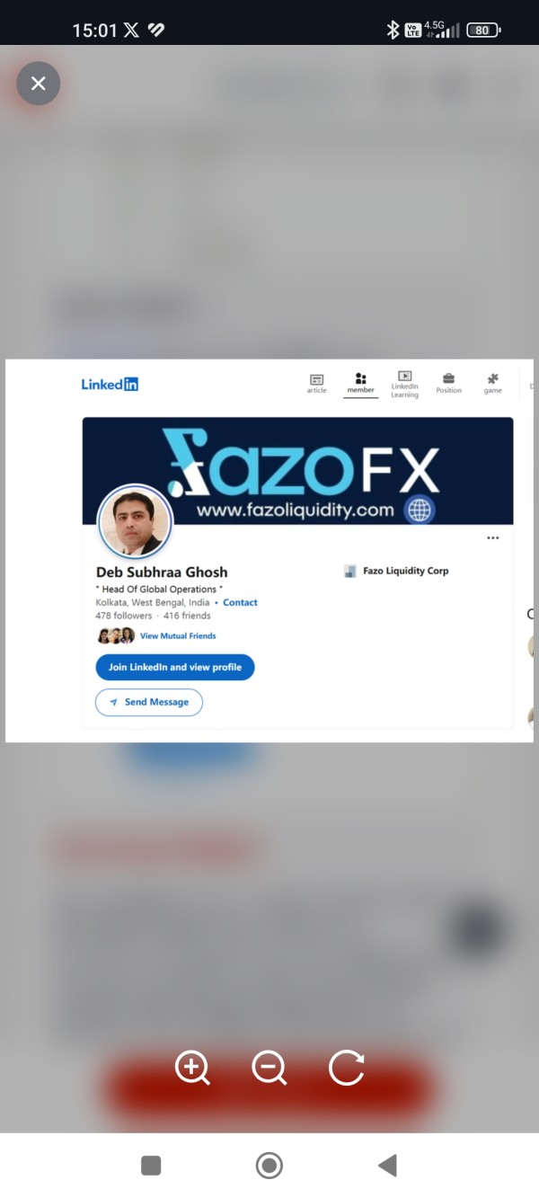Viewport: 539px width, 1198px height.
Task: Close the image viewer with X button
Action: pos(38,84)
